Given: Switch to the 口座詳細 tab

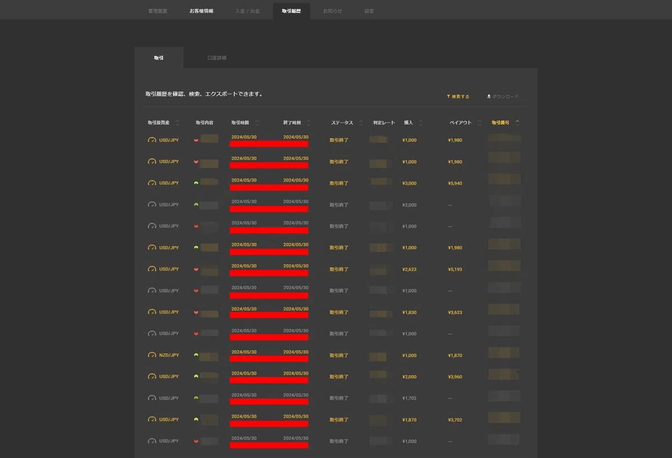Looking at the screenshot, I should 217,58.
